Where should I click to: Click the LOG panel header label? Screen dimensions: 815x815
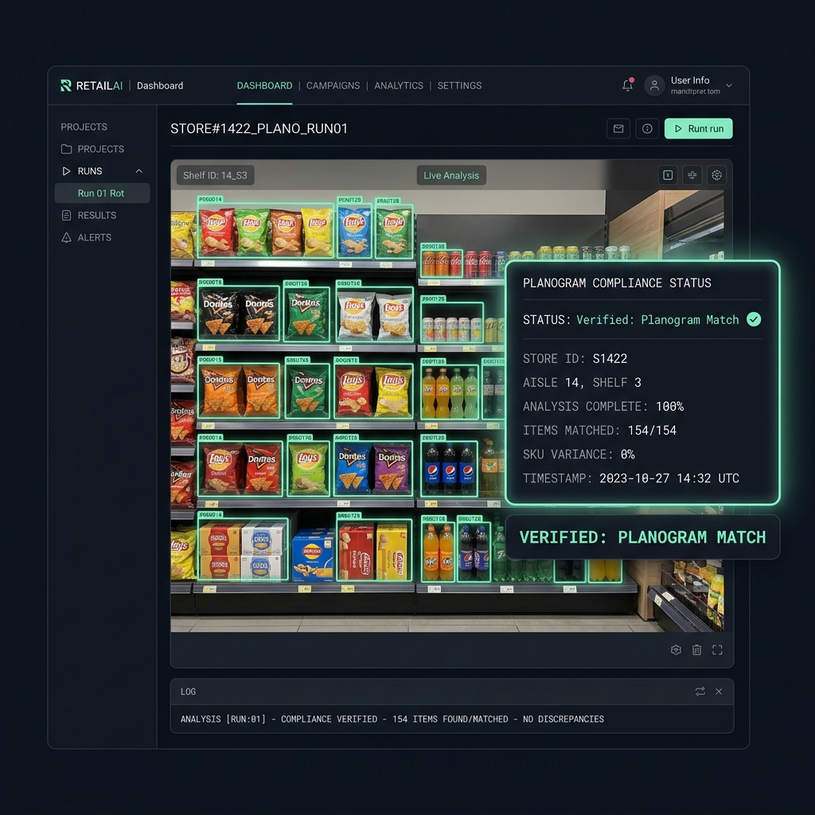[188, 692]
